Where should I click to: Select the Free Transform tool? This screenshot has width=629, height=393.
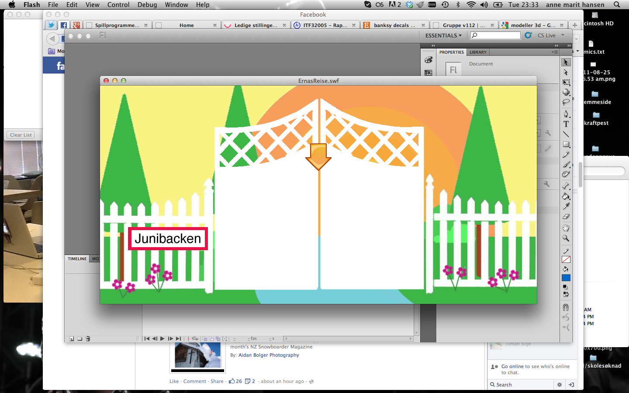tap(566, 83)
